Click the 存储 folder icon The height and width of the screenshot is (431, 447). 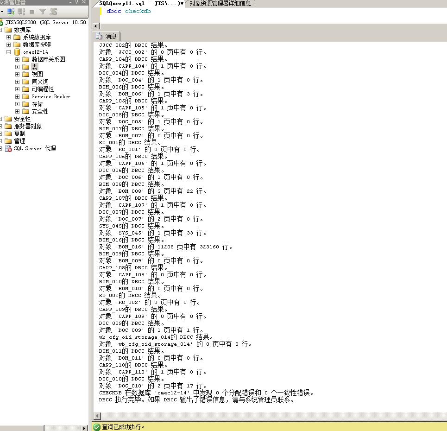point(26,104)
